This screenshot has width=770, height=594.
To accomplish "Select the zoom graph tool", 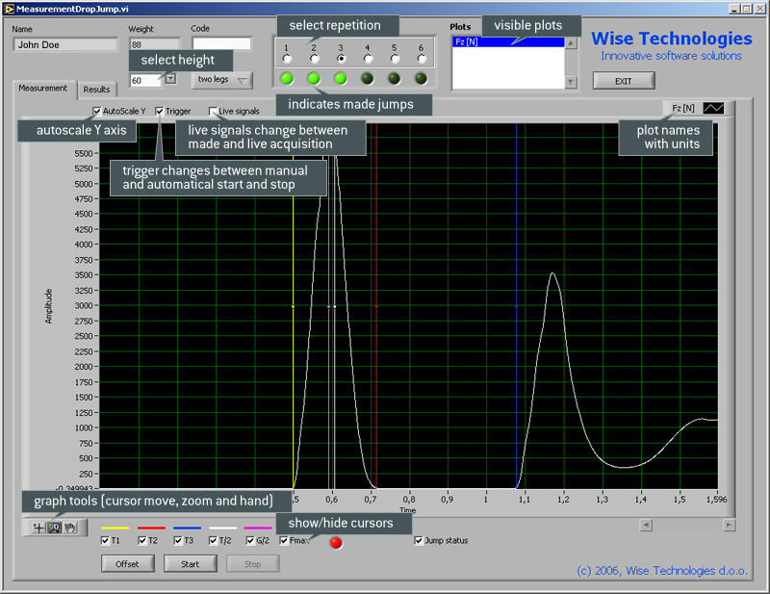I will point(54,529).
